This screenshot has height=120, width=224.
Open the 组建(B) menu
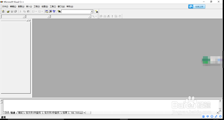45,6
